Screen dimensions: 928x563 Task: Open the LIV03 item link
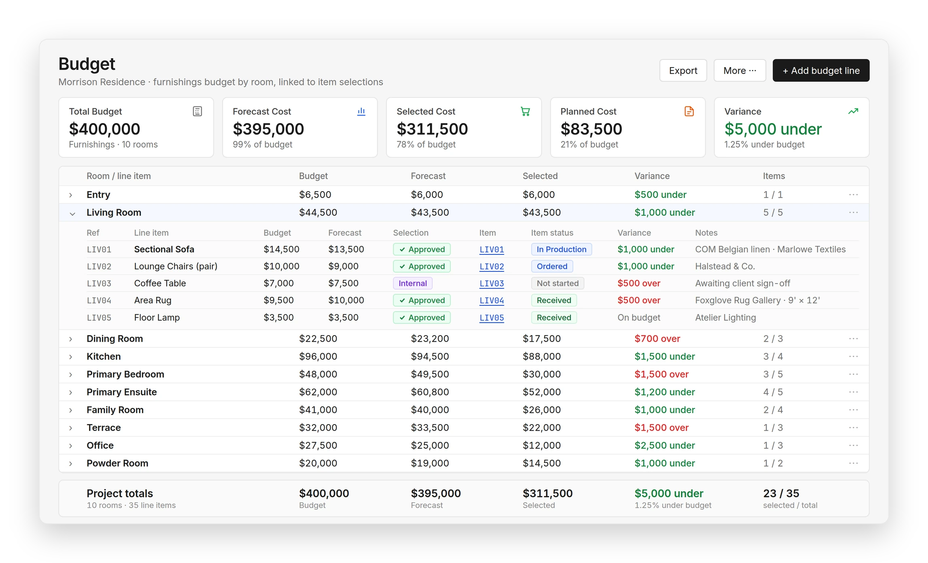(x=492, y=284)
